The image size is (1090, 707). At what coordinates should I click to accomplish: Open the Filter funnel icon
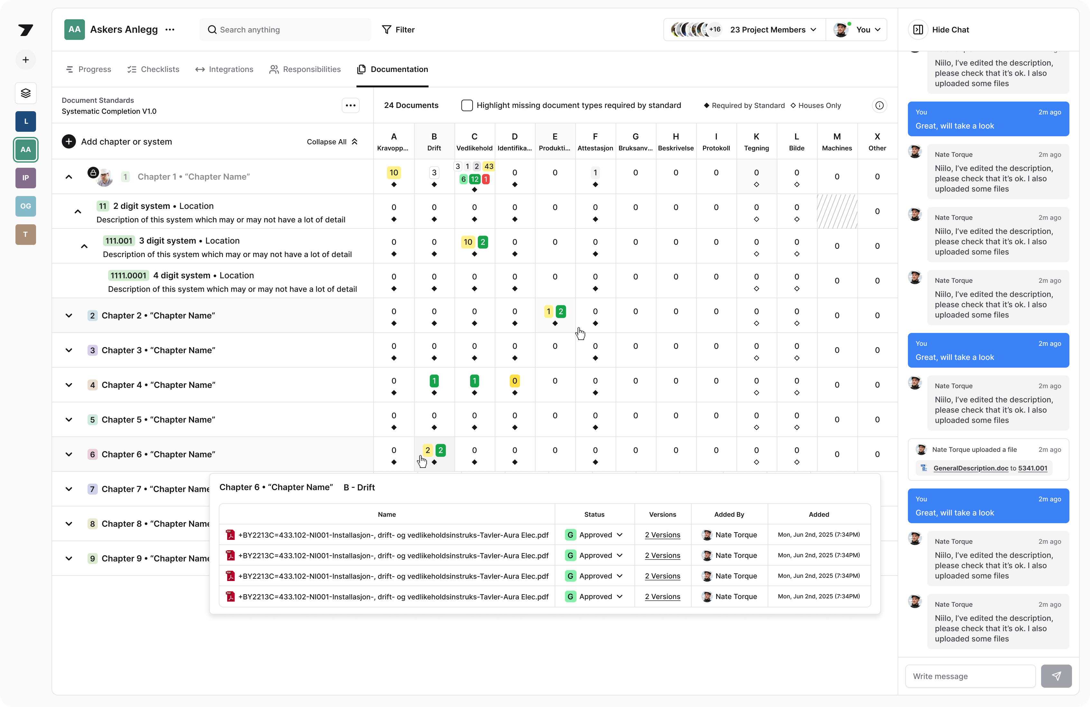click(386, 30)
